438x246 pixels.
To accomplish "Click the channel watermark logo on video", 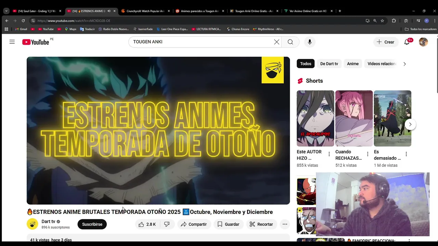I will tap(273, 70).
